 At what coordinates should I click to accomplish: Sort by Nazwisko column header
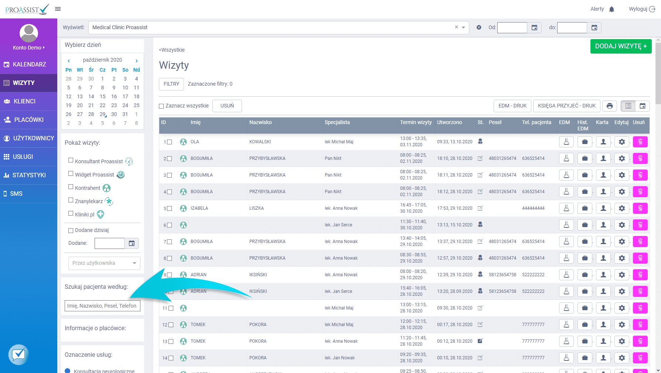[260, 122]
